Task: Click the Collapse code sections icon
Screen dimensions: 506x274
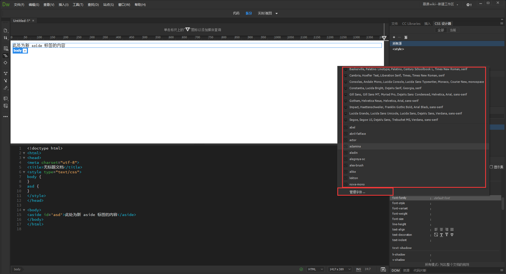Action: point(5,56)
